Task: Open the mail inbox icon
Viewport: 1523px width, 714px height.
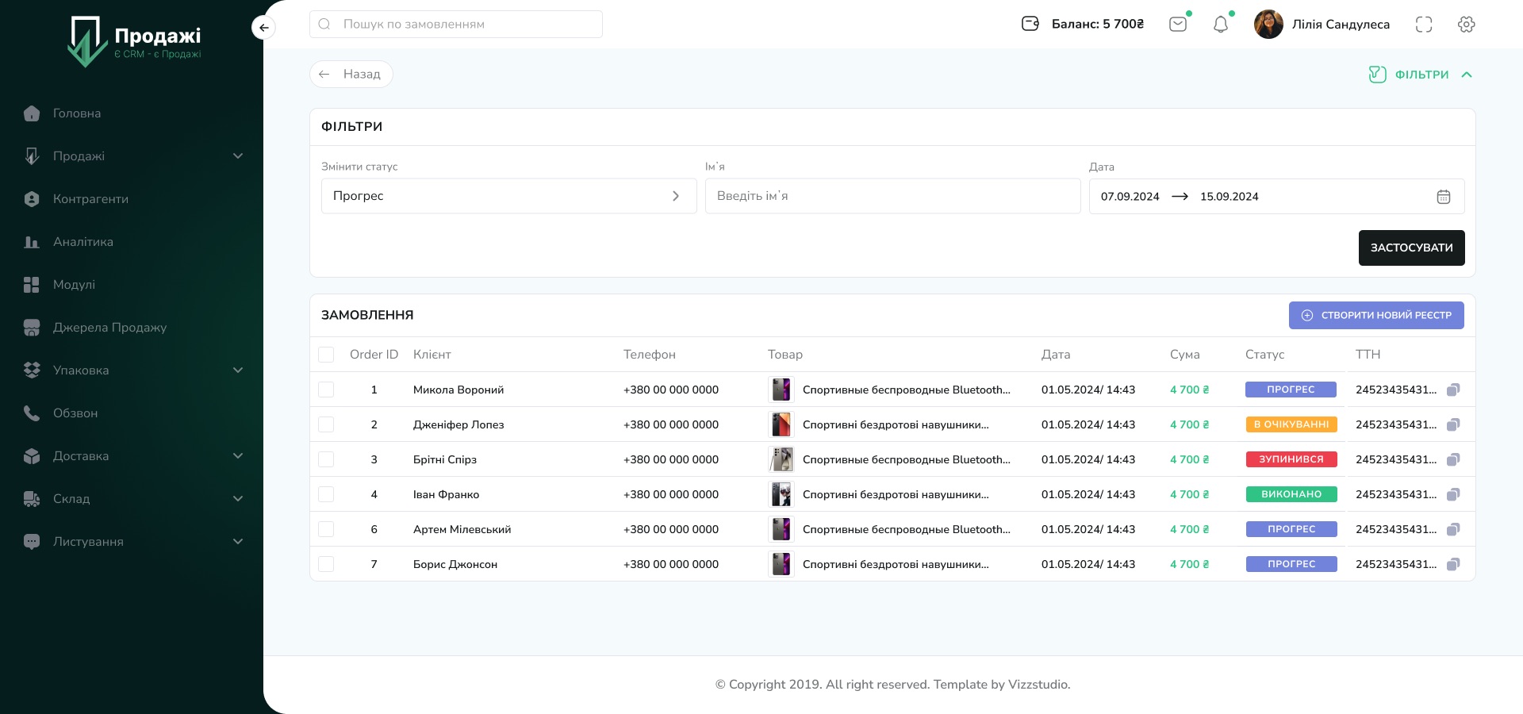Action: (x=1178, y=24)
